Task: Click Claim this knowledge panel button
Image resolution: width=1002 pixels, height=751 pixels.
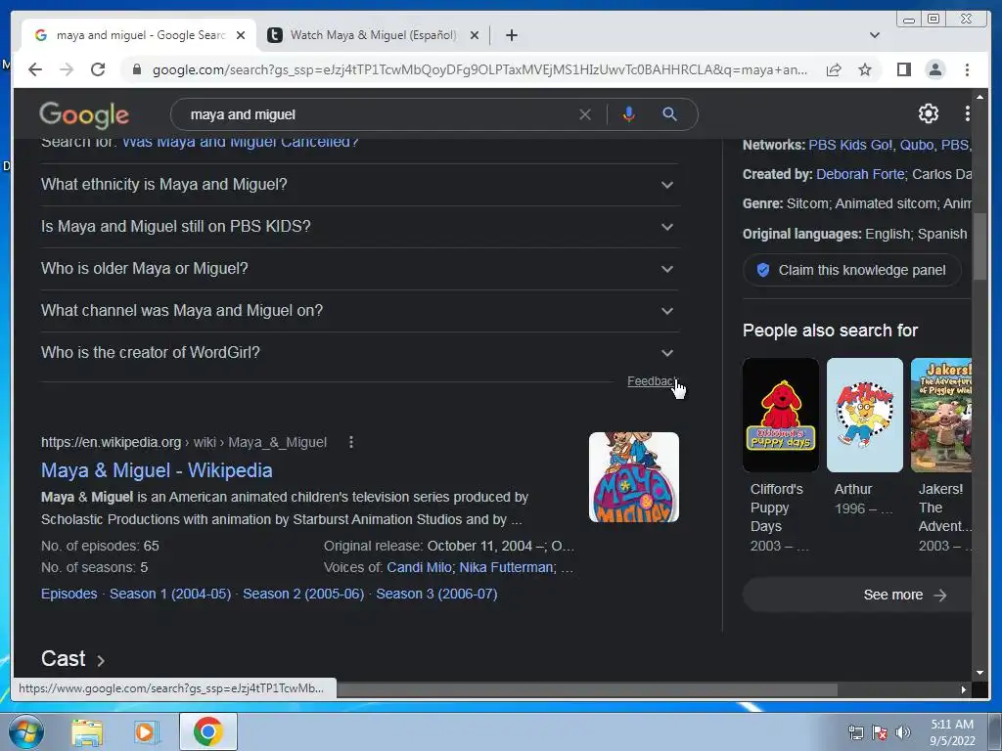Action: click(852, 270)
